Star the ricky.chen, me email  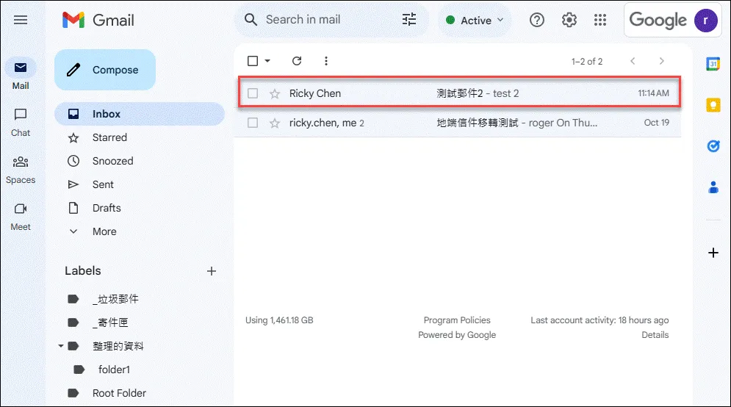coord(275,123)
